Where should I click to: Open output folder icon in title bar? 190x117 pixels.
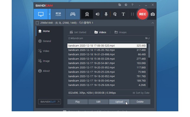coord(120,5)
